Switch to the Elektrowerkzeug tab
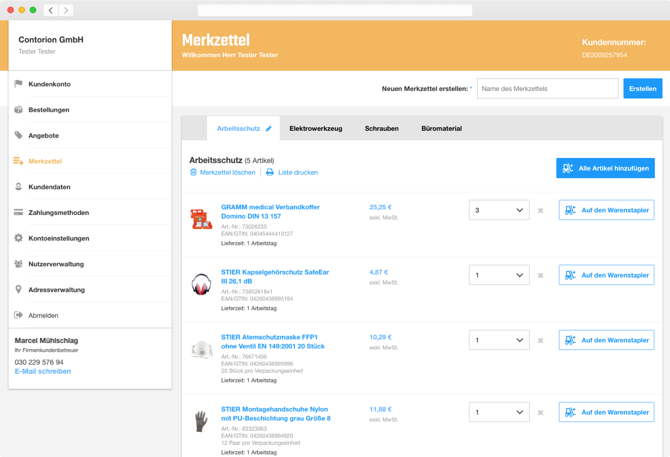 [316, 129]
